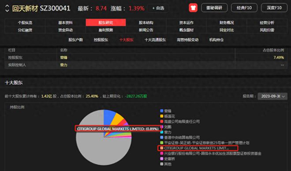Toggle 香港中央结算有限公司 legend entry
The width and height of the screenshot is (291, 171).
[x=180, y=138]
